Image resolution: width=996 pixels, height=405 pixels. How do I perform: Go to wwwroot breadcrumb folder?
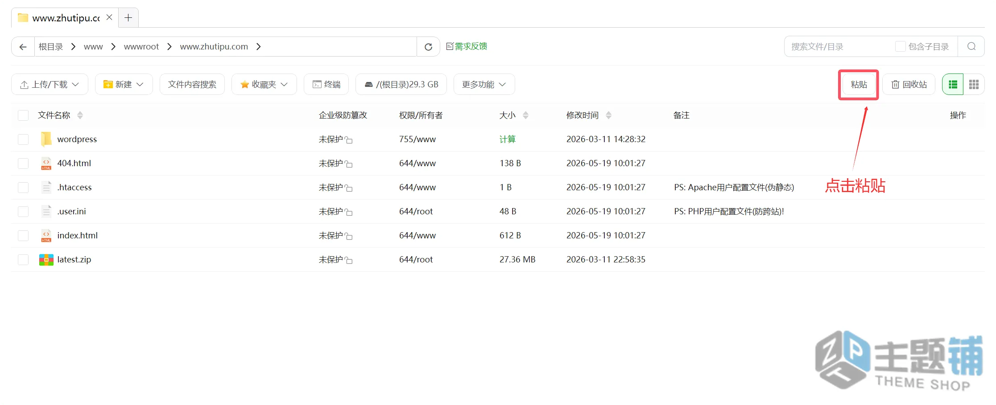coord(141,47)
